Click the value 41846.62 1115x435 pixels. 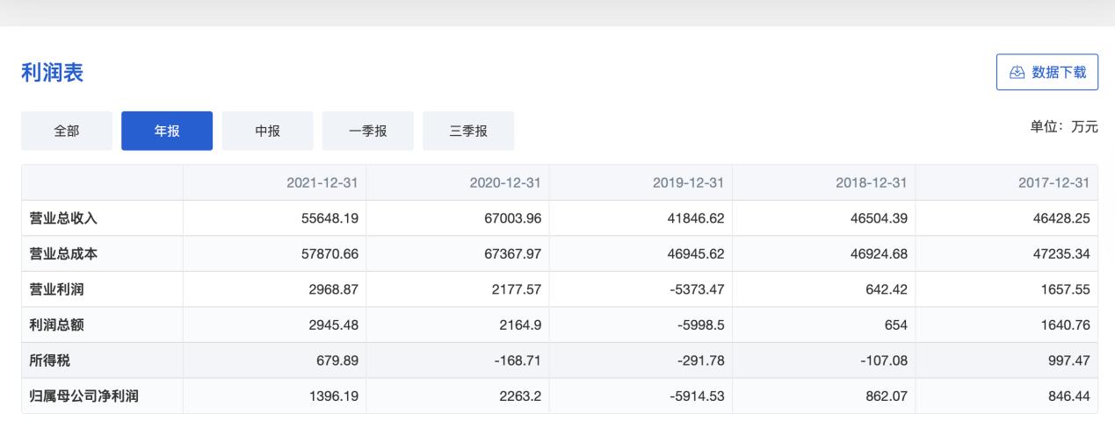pyautogui.click(x=695, y=218)
